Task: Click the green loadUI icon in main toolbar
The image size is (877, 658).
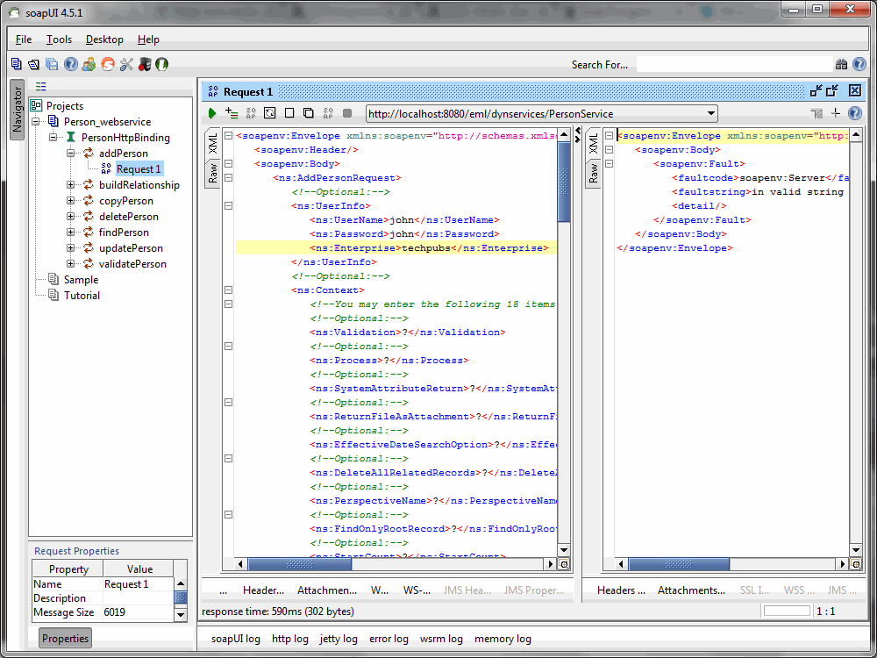Action: pos(161,64)
